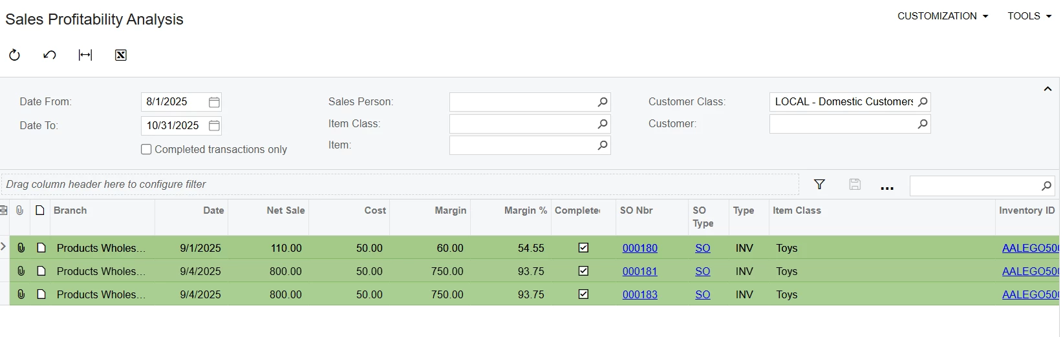Open attached files for SO 000180 row
1063x337 pixels.
(21, 248)
